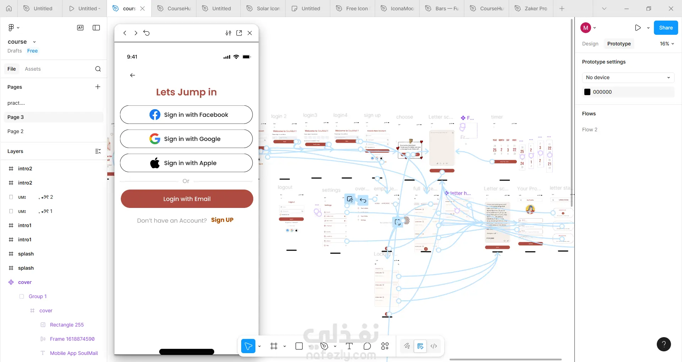Restart the prototype preview

click(x=147, y=33)
